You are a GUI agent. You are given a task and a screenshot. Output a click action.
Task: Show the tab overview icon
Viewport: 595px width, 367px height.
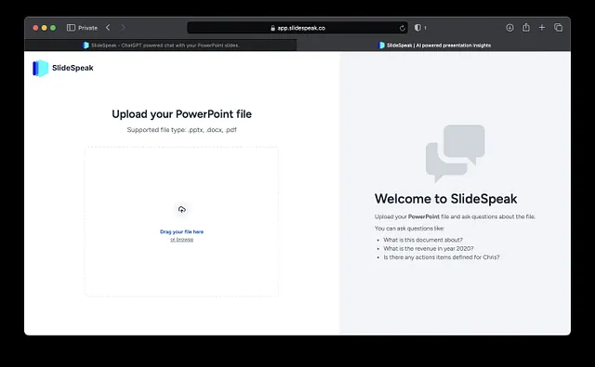[x=558, y=28]
